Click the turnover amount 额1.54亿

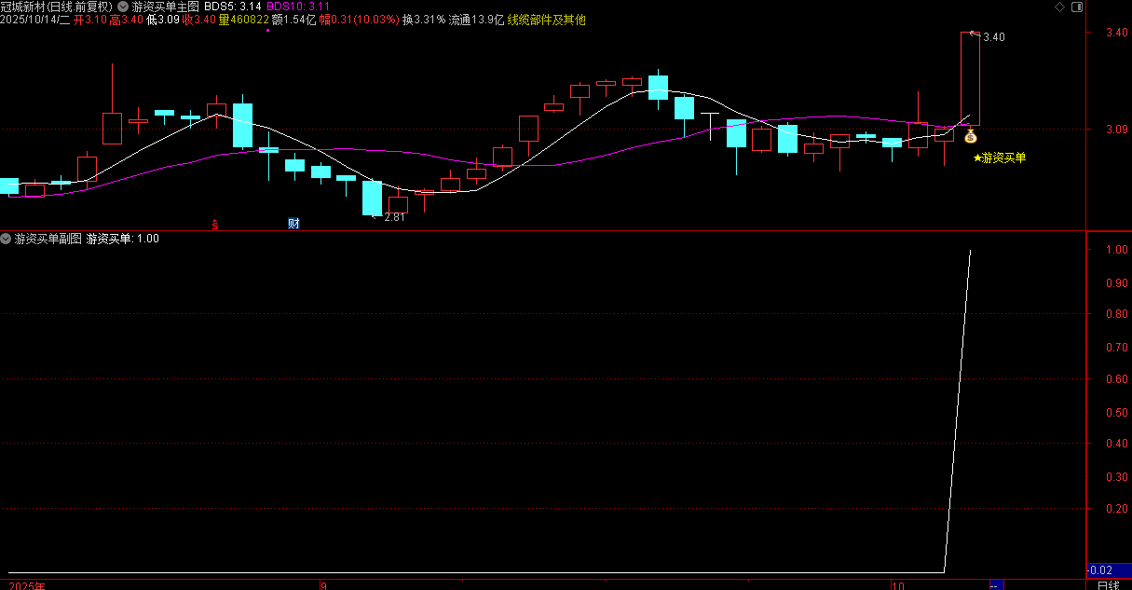294,19
